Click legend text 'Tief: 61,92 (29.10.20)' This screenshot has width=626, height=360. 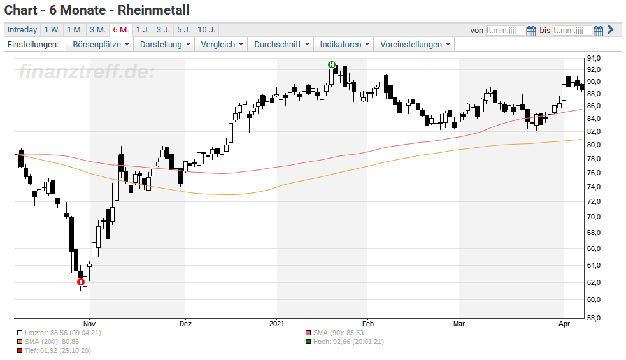pyautogui.click(x=58, y=350)
